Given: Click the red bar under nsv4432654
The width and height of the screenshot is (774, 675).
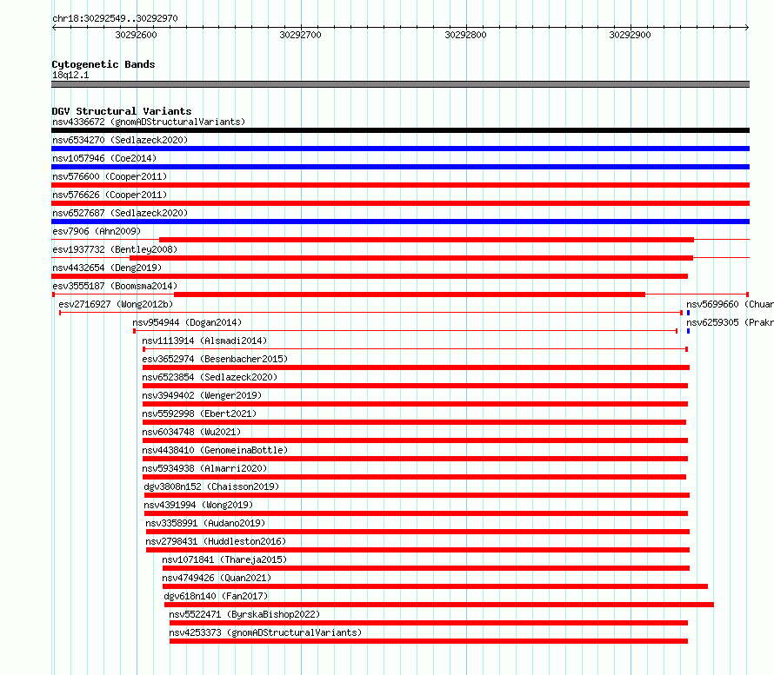Looking at the screenshot, I should point(370,276).
